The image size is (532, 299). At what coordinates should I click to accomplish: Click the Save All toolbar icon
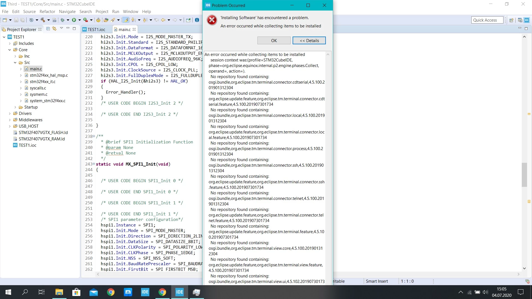tap(23, 20)
